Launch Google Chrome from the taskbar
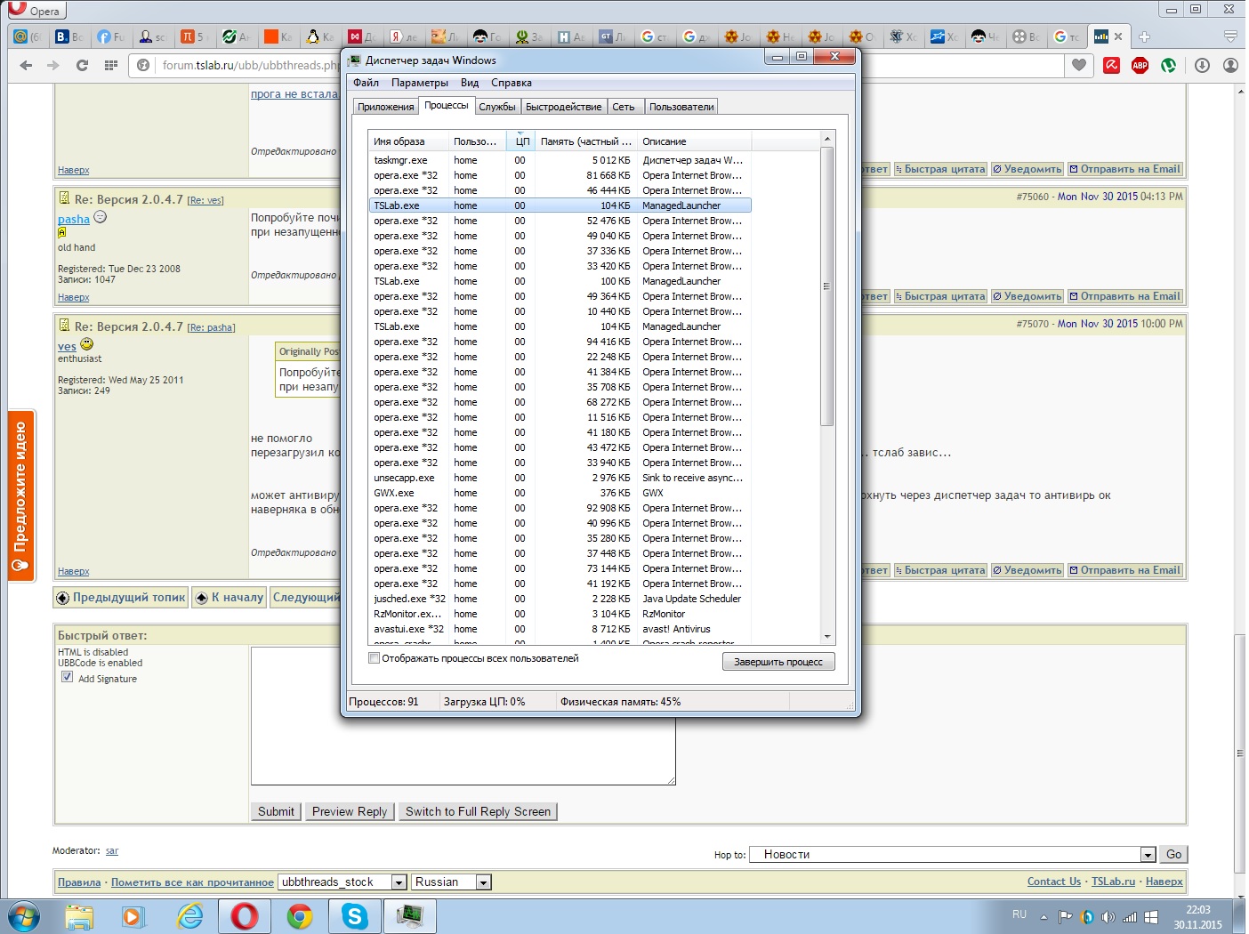This screenshot has width=1249, height=934. [300, 915]
